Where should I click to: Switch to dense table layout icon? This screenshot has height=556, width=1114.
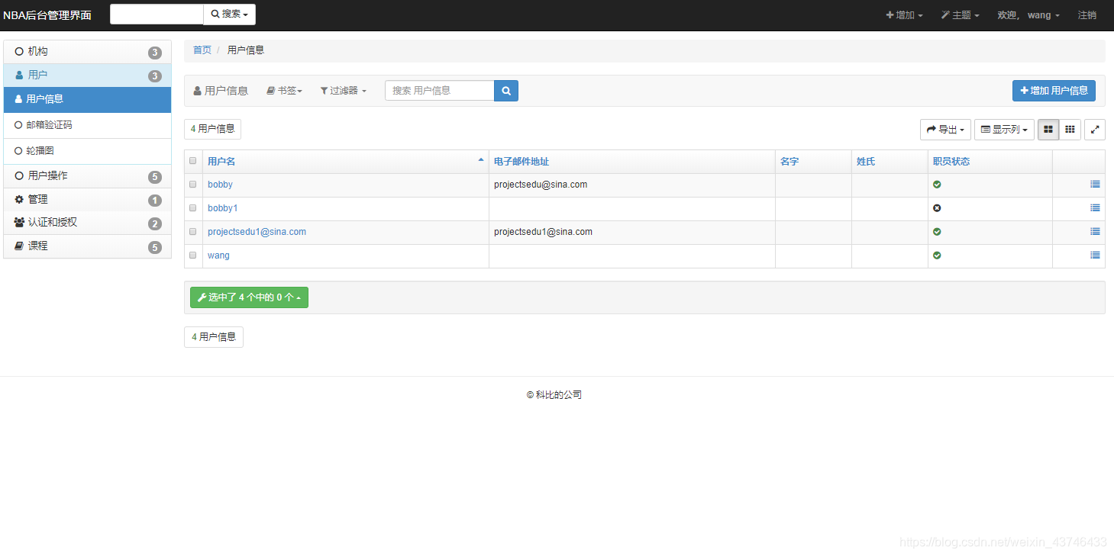coord(1070,130)
